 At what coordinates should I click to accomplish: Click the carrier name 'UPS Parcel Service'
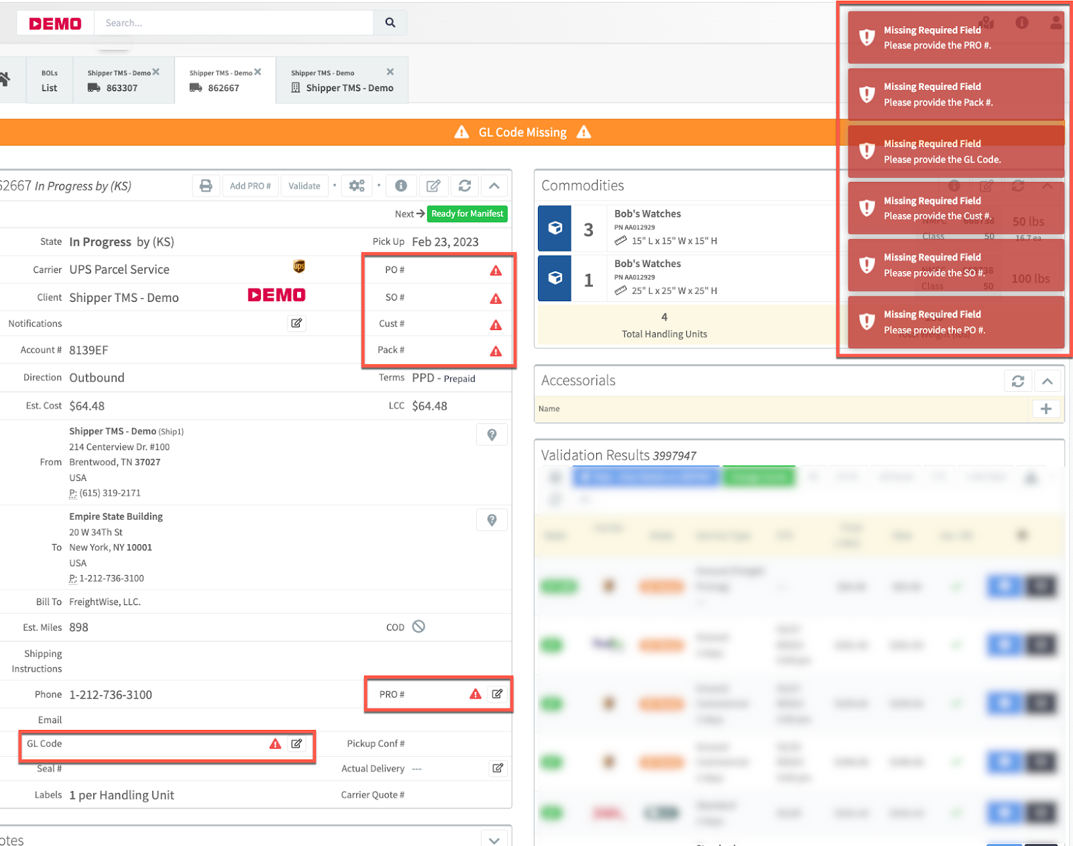pos(119,270)
